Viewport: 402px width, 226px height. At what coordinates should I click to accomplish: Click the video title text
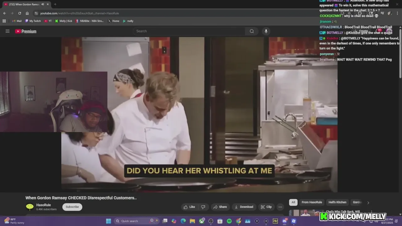point(81,198)
